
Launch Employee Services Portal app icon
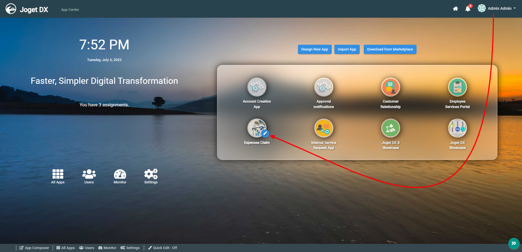(458, 87)
